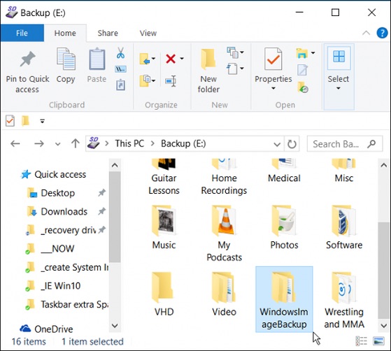The image size is (391, 351).
Task: Click the file pane vertical scrollbar thumb
Action: [x=383, y=270]
